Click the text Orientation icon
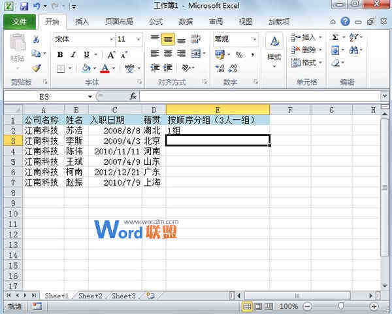This screenshot has height=314, width=392. click(186, 67)
